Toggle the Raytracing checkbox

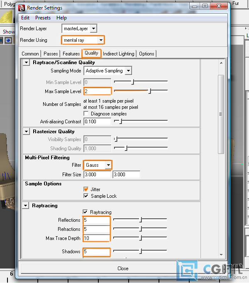click(x=85, y=212)
